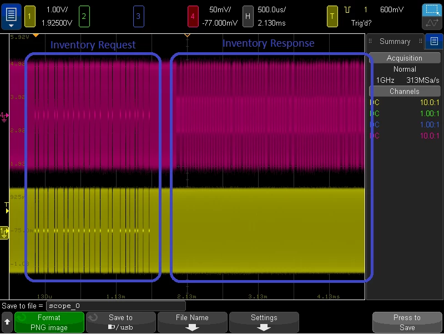Click the sidebar list icon beside Summary

coord(434,41)
